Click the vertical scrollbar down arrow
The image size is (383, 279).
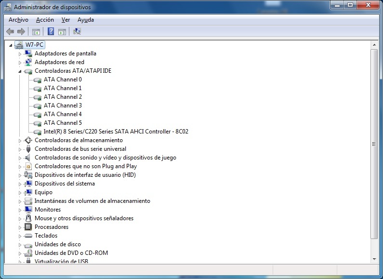pos(374,259)
